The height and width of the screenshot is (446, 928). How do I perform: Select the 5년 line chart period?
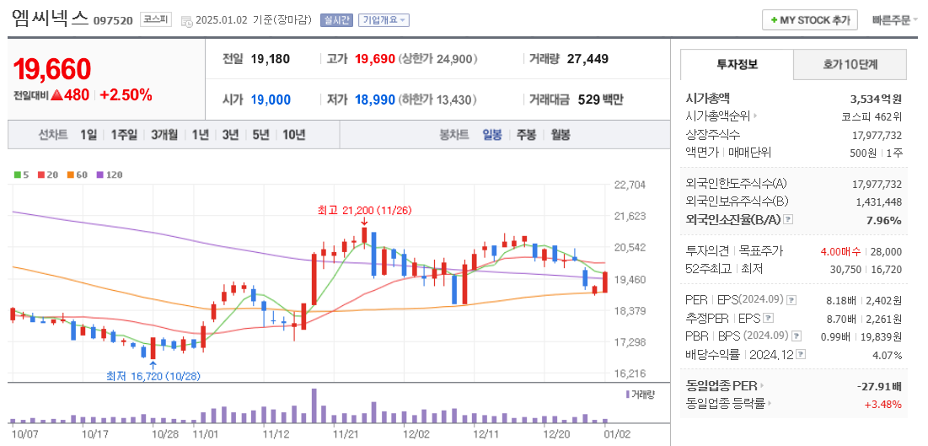pyautogui.click(x=260, y=134)
